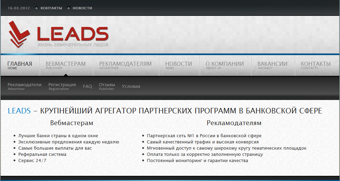The height and width of the screenshot is (181, 340).
Task: Click 'Сервис 24/7' list item
Action: [32, 161]
